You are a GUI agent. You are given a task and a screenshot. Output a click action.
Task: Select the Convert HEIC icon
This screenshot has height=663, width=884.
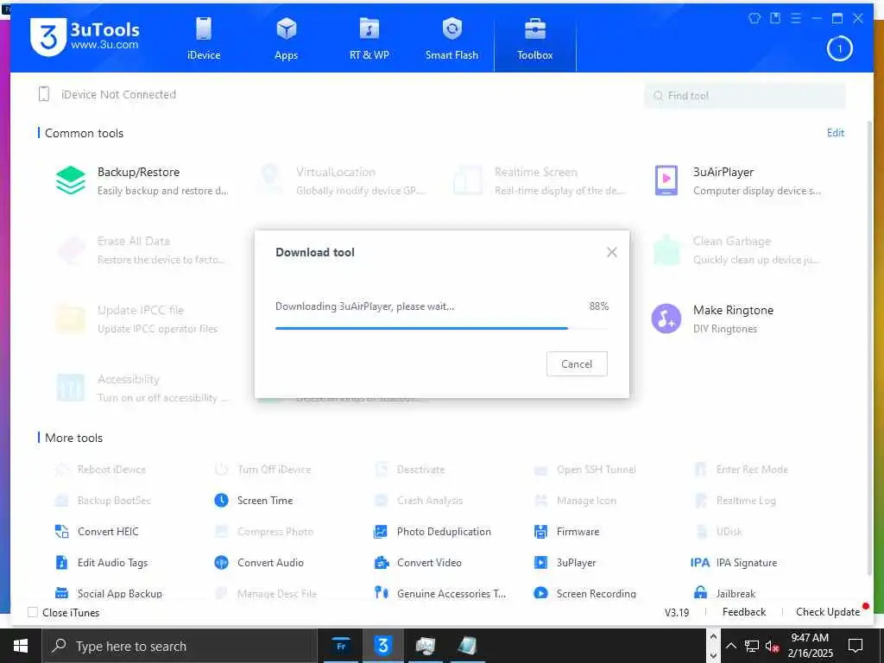62,531
